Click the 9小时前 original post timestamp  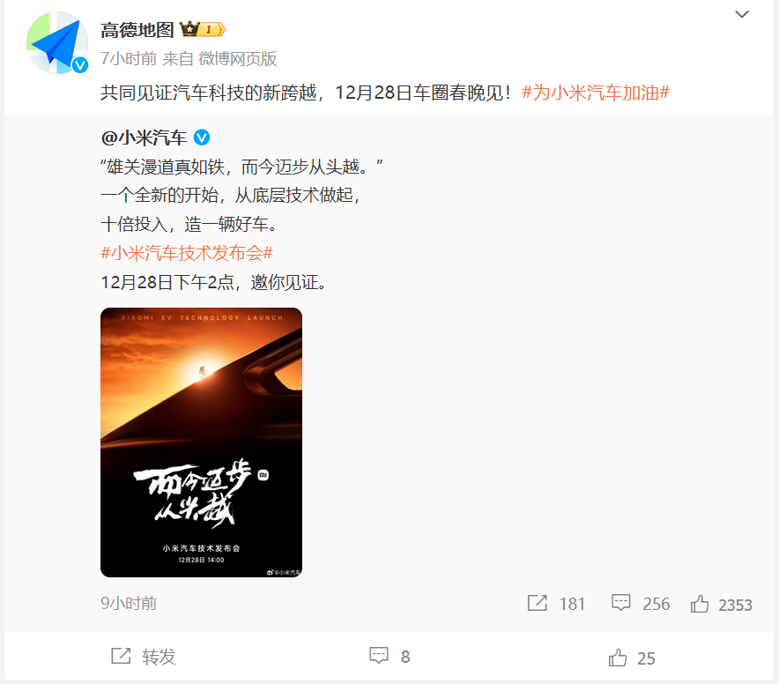129,603
